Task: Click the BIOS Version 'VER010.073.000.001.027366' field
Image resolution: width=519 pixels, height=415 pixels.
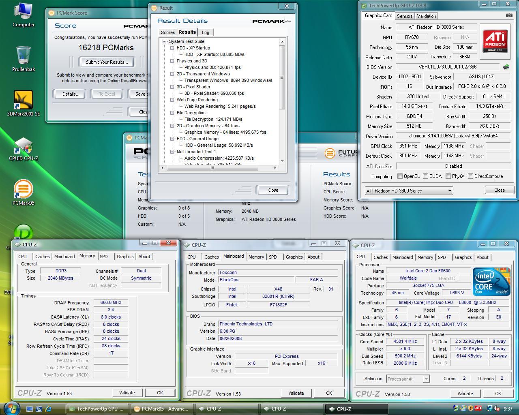Action: (x=448, y=67)
